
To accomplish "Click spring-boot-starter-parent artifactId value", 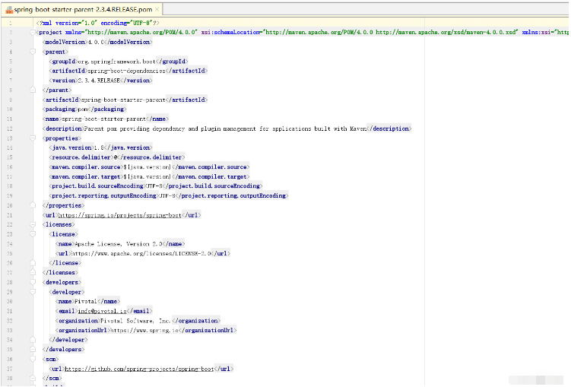I will pos(123,100).
